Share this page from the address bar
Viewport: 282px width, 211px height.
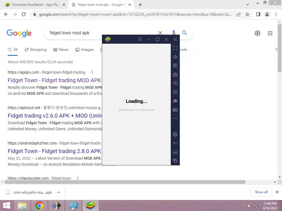tap(238, 14)
